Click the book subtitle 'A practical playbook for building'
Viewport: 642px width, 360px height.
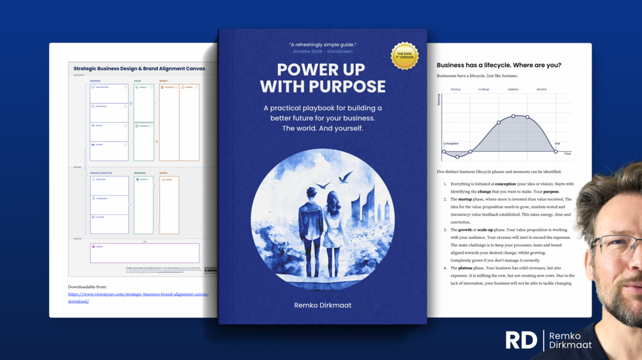tap(323, 108)
